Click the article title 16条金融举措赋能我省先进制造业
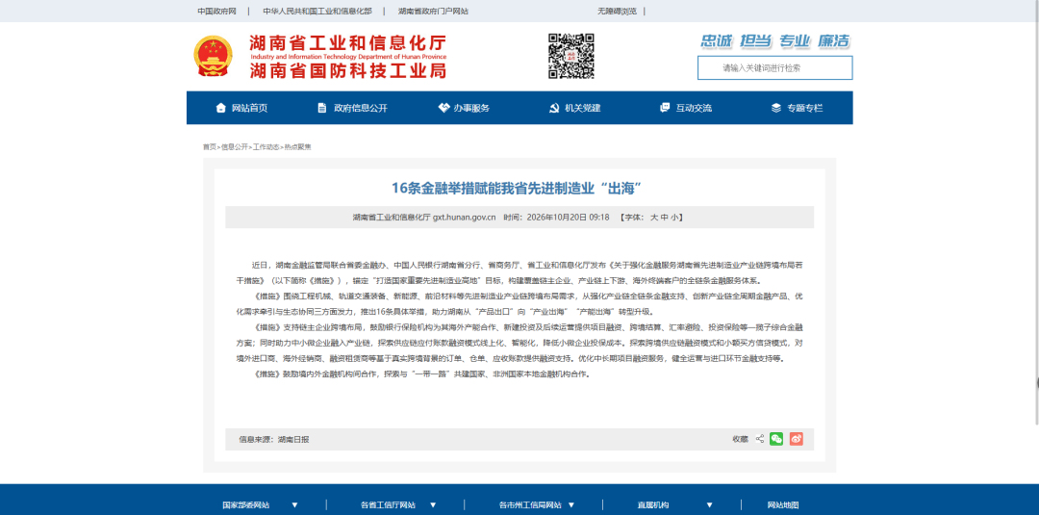The width and height of the screenshot is (1039, 515). point(519,189)
